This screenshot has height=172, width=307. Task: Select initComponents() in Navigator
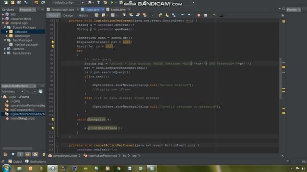(22, 110)
